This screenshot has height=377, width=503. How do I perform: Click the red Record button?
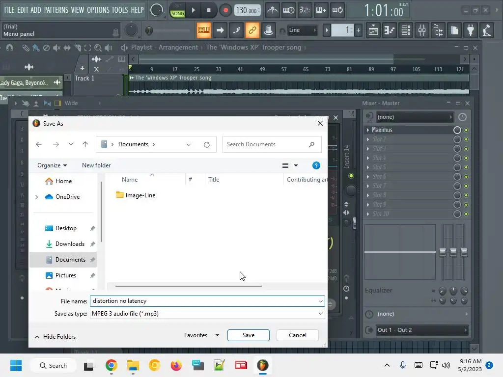tap(225, 10)
